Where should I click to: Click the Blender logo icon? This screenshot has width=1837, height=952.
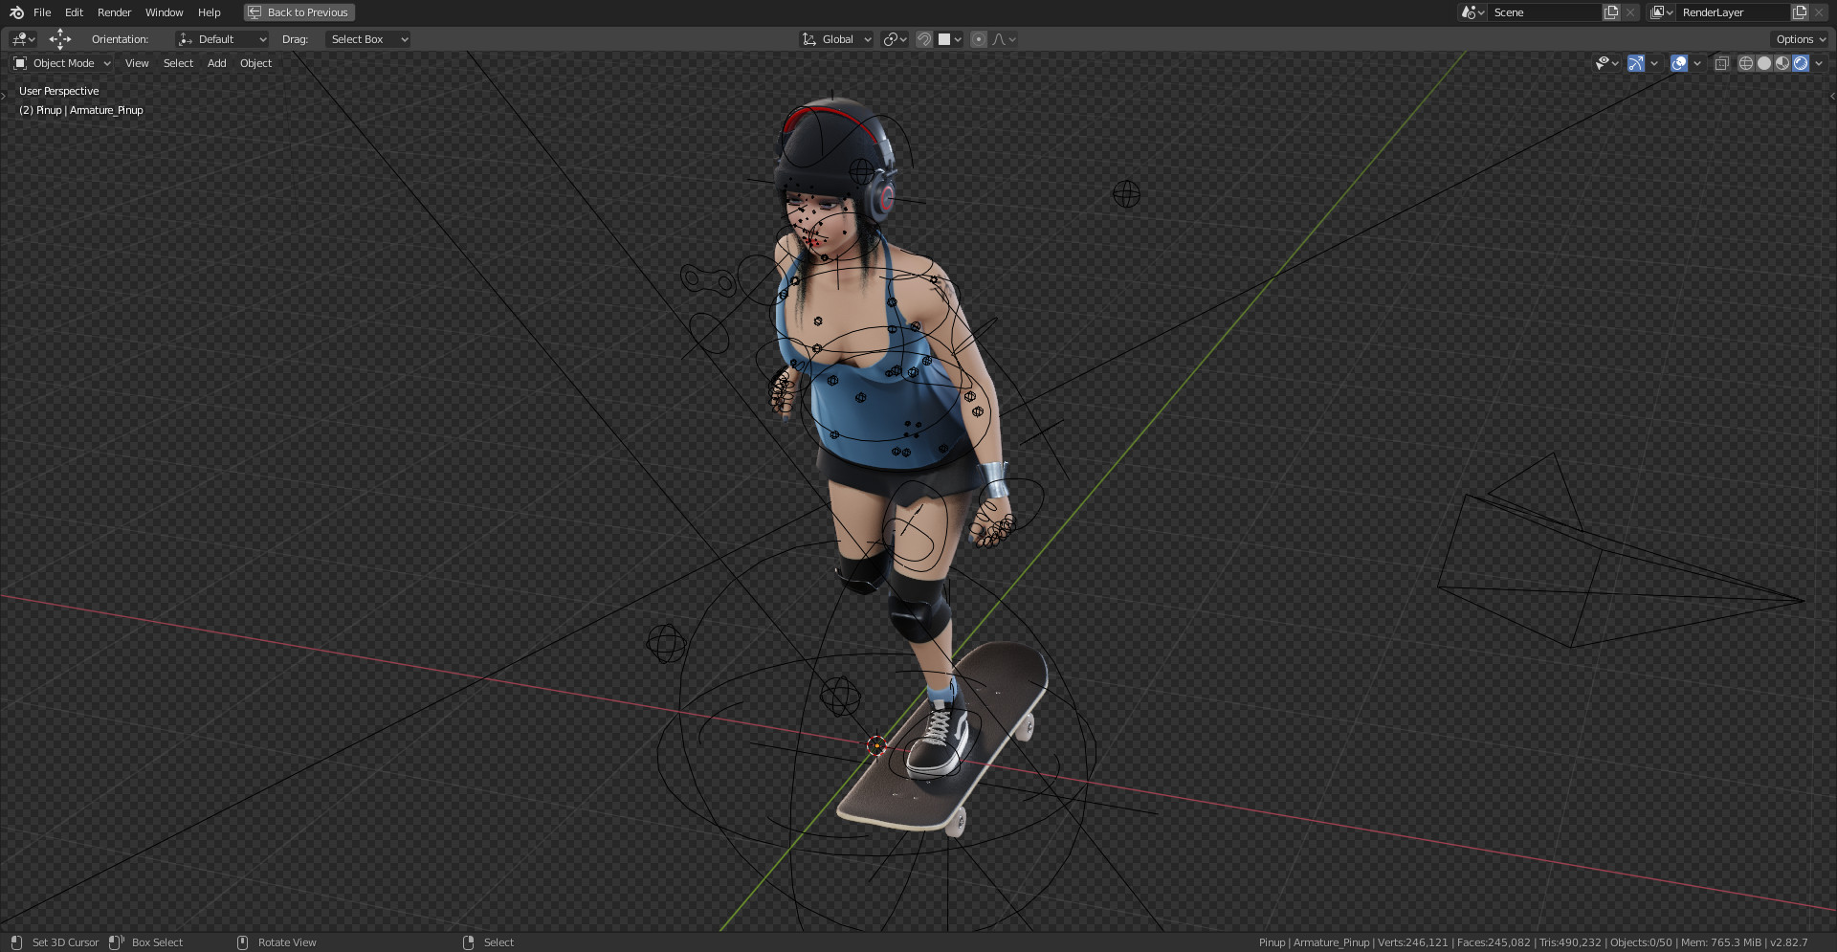pos(16,12)
